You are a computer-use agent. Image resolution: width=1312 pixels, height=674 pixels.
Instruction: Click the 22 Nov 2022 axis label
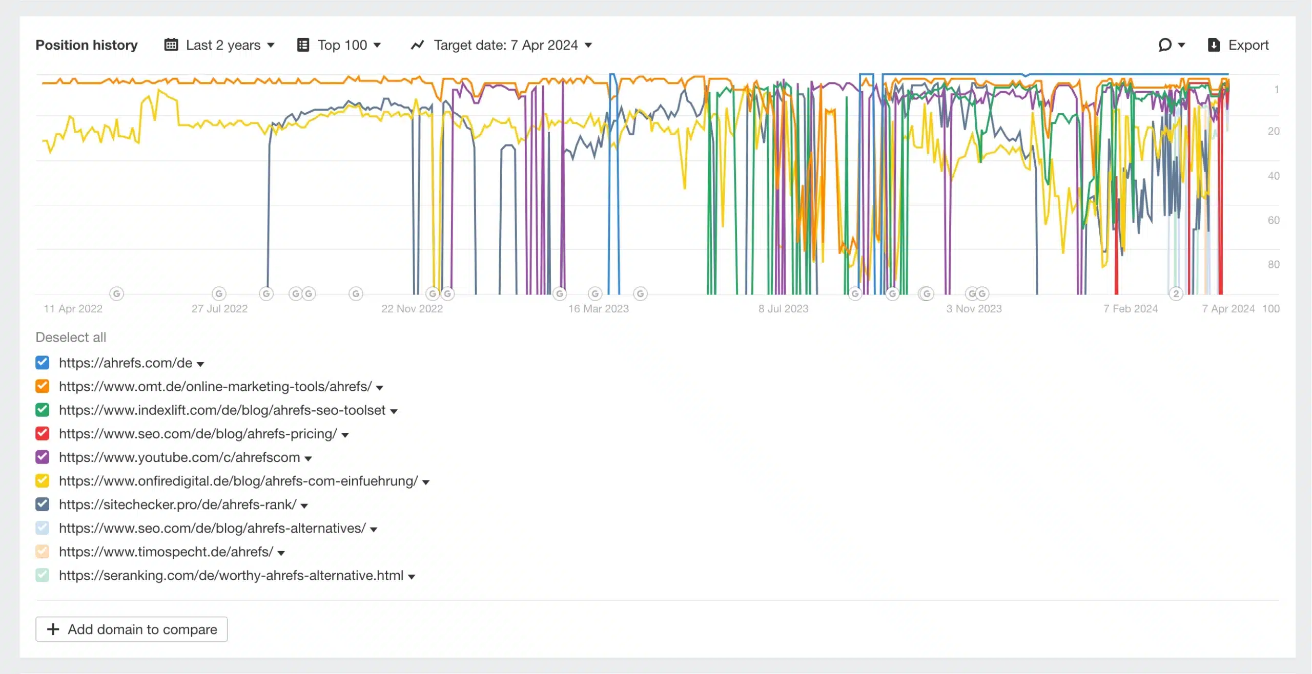coord(412,308)
